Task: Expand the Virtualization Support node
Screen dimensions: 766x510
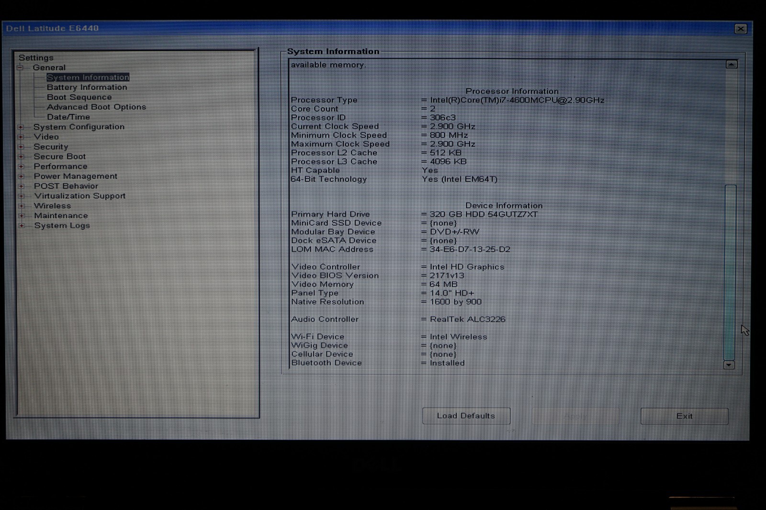Action: pyautogui.click(x=21, y=196)
